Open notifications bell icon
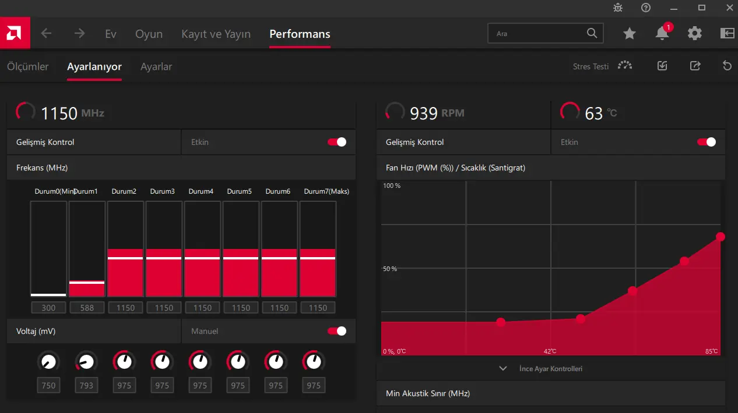The image size is (738, 413). click(662, 34)
